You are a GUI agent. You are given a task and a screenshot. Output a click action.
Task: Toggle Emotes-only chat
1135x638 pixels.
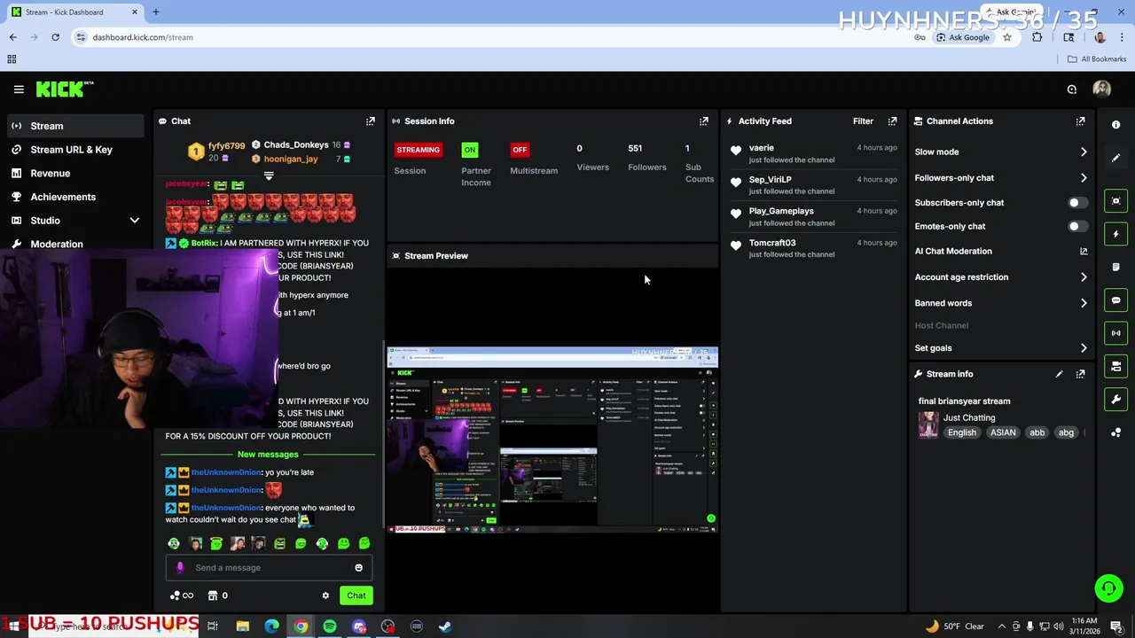(x=1077, y=227)
